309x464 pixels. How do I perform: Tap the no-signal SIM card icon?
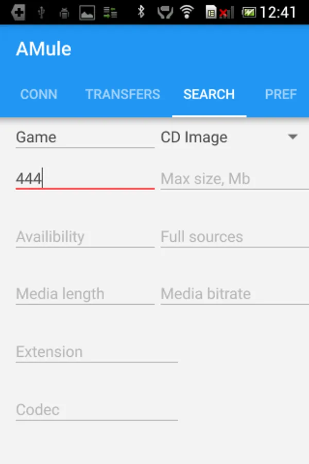219,12
